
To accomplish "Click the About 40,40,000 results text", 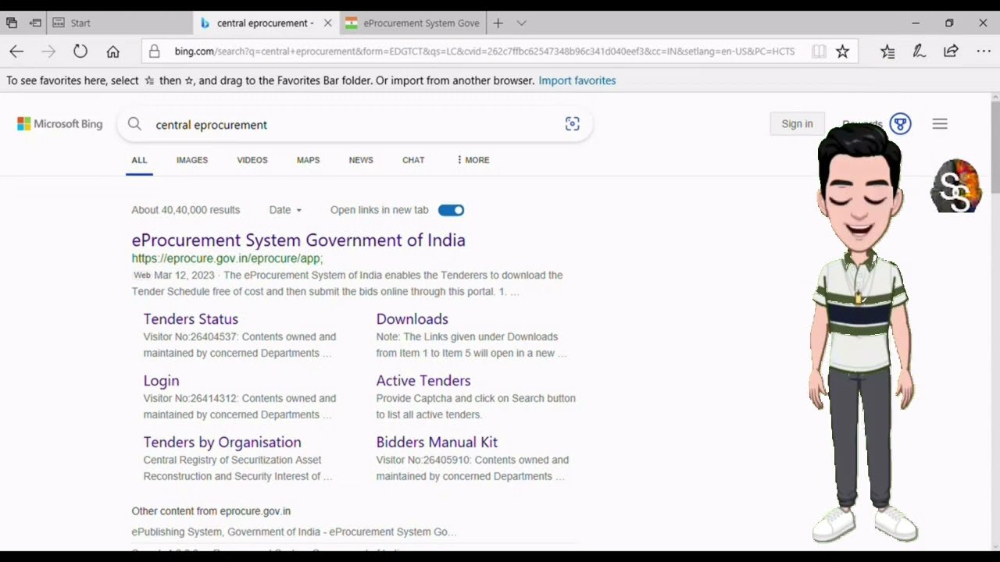I will (x=186, y=210).
